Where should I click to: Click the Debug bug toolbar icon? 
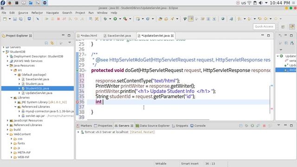coord(105,19)
